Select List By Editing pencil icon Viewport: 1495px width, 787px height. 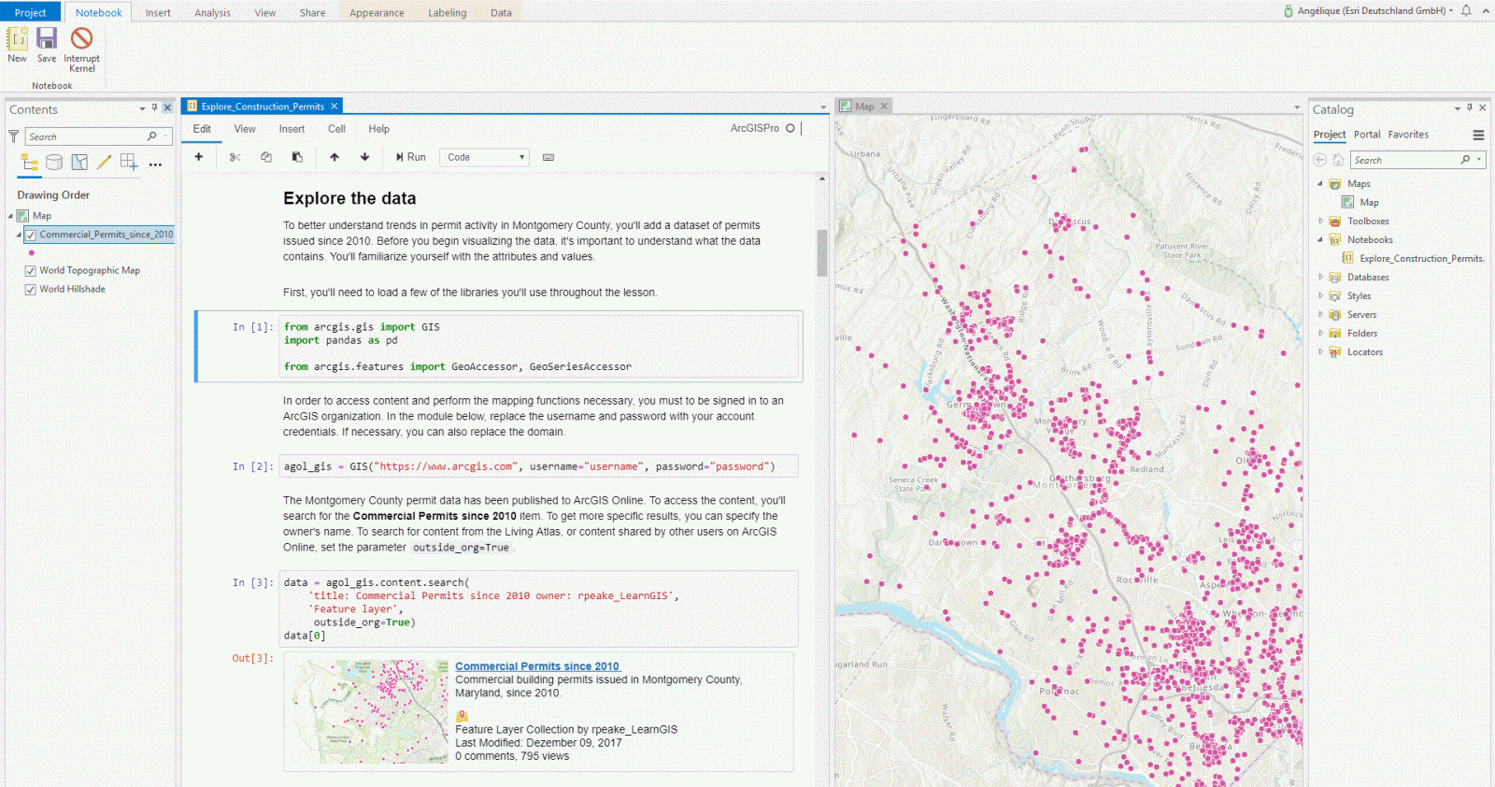[104, 163]
